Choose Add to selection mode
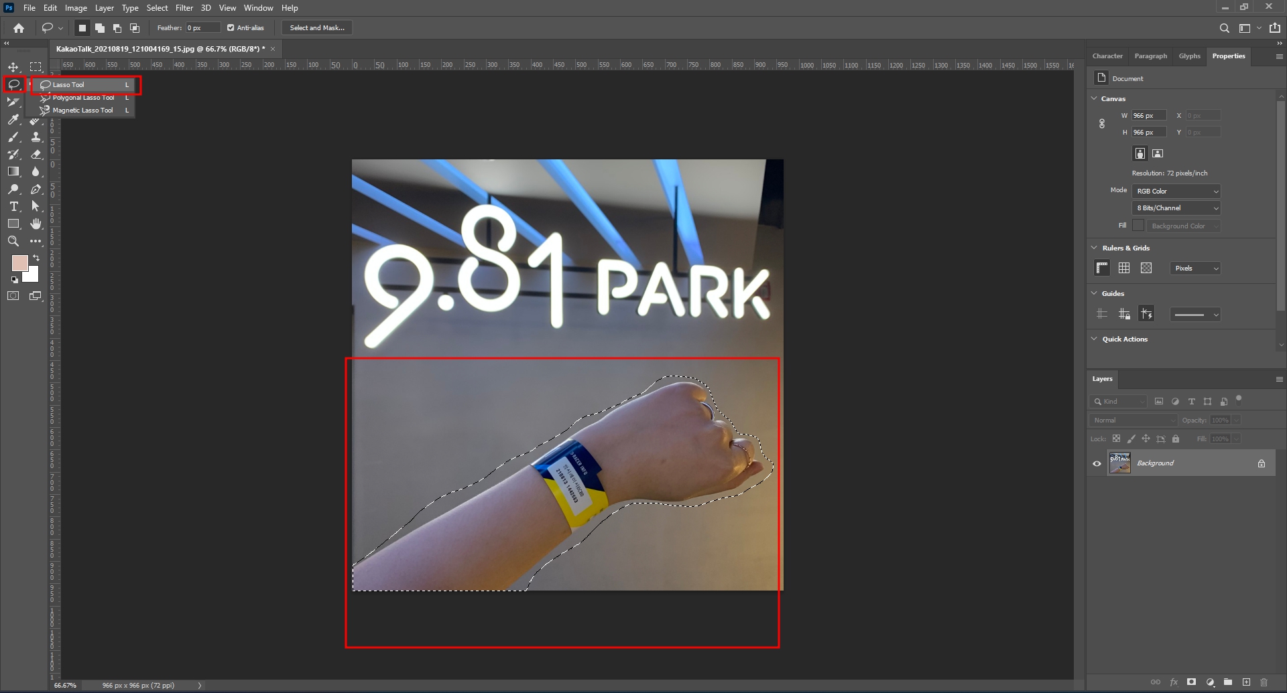1287x693 pixels. tap(100, 28)
